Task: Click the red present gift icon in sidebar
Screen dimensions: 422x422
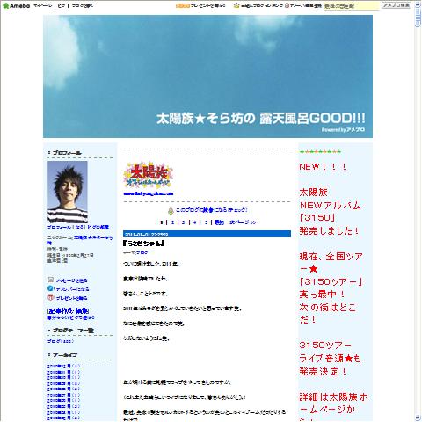Action: tap(51, 297)
